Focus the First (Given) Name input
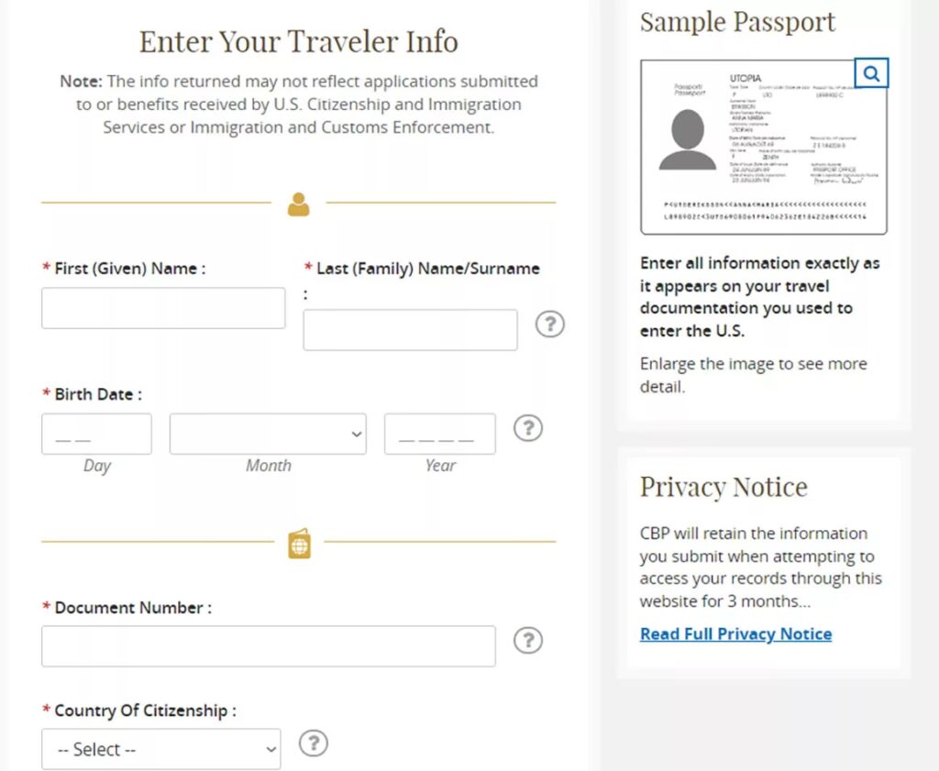This screenshot has width=939, height=771. [x=163, y=308]
